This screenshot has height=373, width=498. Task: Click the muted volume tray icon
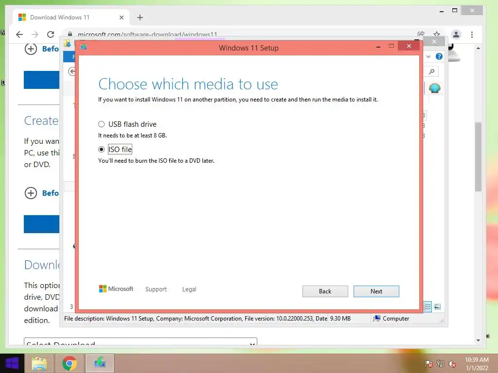click(x=452, y=364)
